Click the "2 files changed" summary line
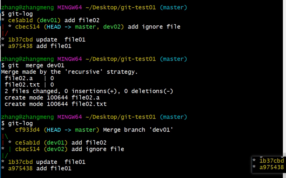 pos(89,91)
